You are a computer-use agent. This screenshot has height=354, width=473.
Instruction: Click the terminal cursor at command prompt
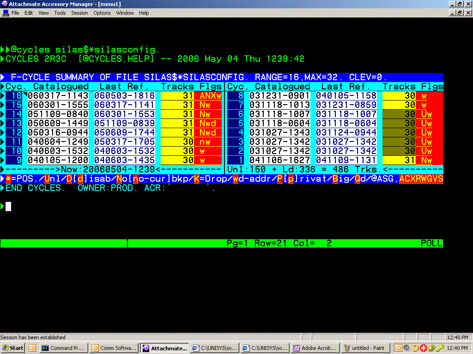tap(8, 206)
